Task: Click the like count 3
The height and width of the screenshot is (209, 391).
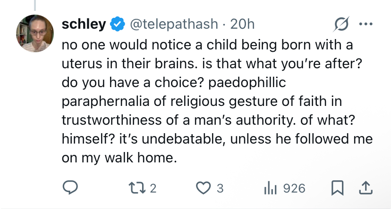Action: pyautogui.click(x=220, y=188)
